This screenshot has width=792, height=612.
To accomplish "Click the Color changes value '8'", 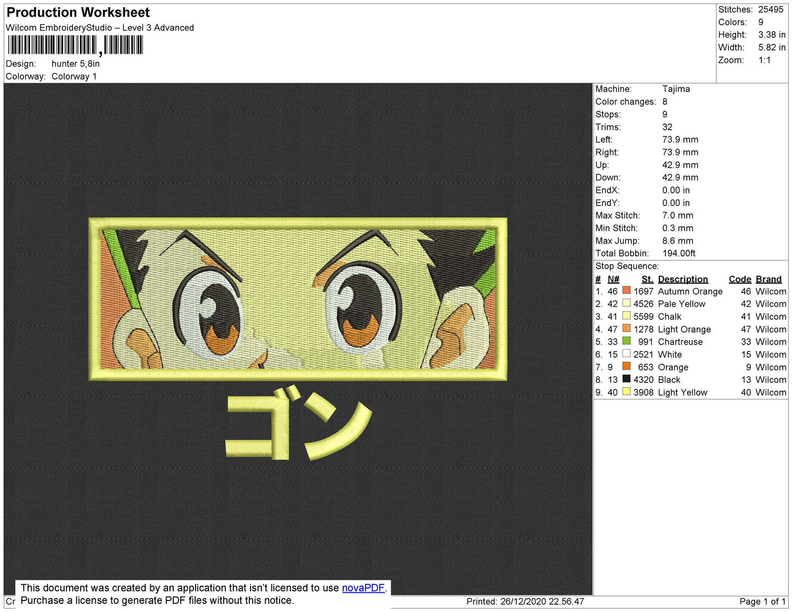I will coord(665,101).
